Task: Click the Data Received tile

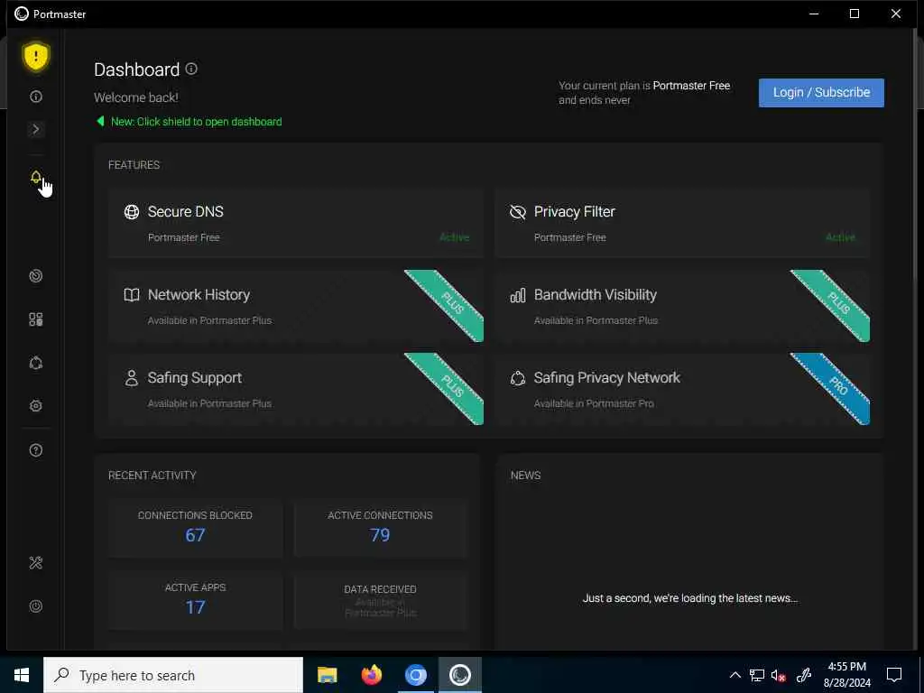Action: click(380, 600)
